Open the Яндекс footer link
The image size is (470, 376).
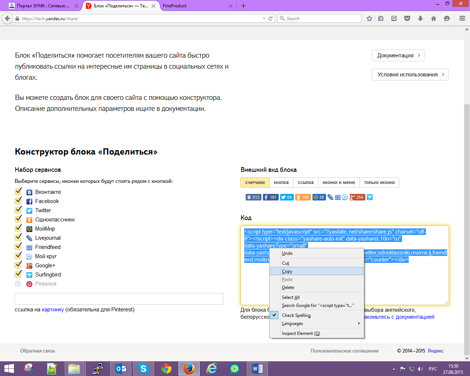pyautogui.click(x=435, y=351)
